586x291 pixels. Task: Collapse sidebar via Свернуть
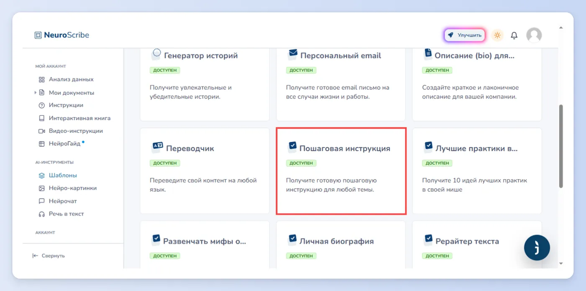tap(49, 256)
